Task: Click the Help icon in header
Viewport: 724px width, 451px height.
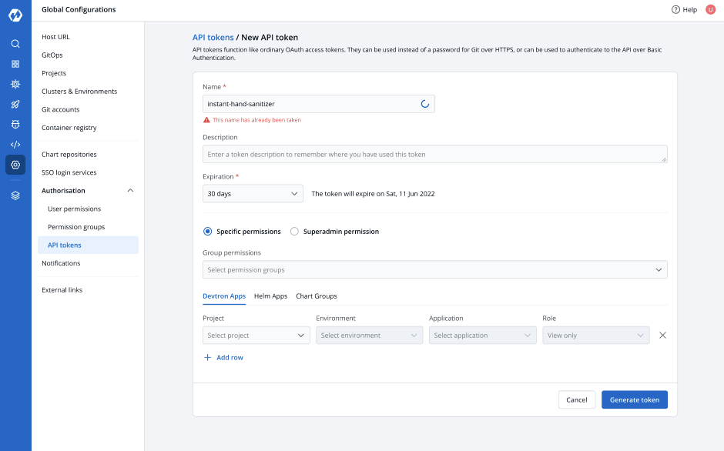Action: [675, 10]
